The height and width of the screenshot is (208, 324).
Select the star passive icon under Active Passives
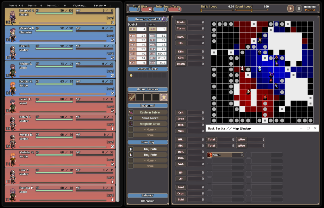(164, 97)
